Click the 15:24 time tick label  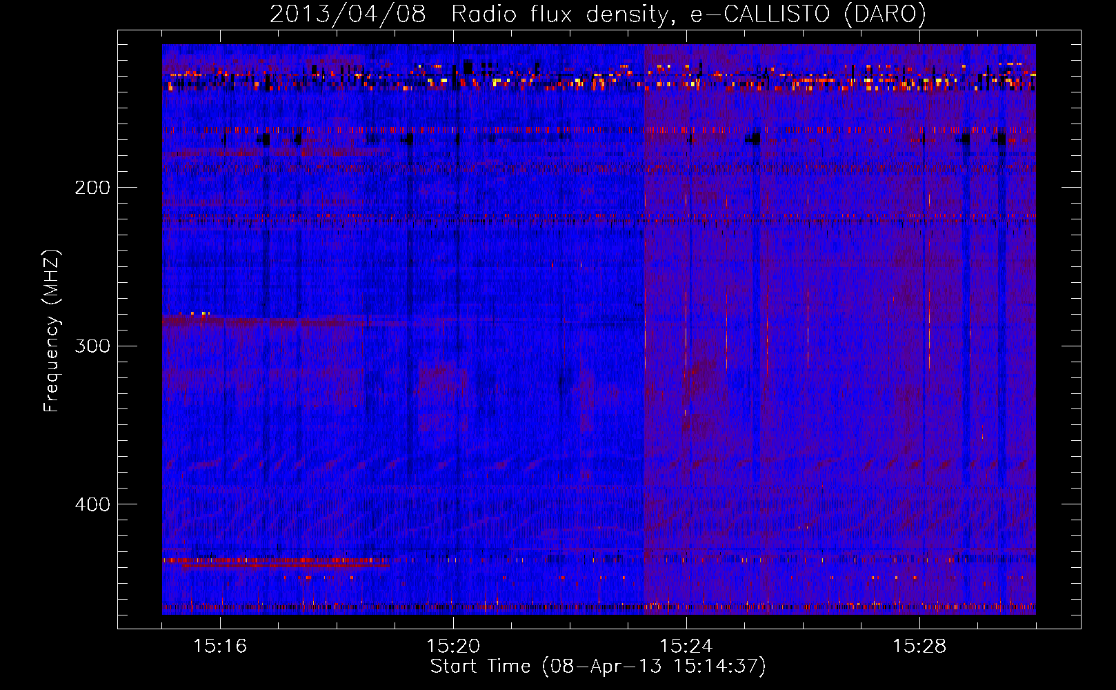[687, 646]
